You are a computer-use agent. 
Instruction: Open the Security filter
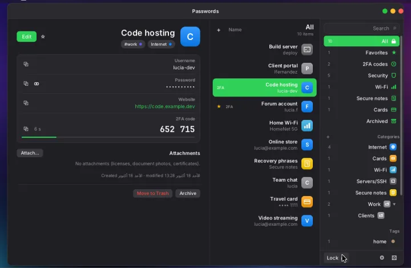361,75
